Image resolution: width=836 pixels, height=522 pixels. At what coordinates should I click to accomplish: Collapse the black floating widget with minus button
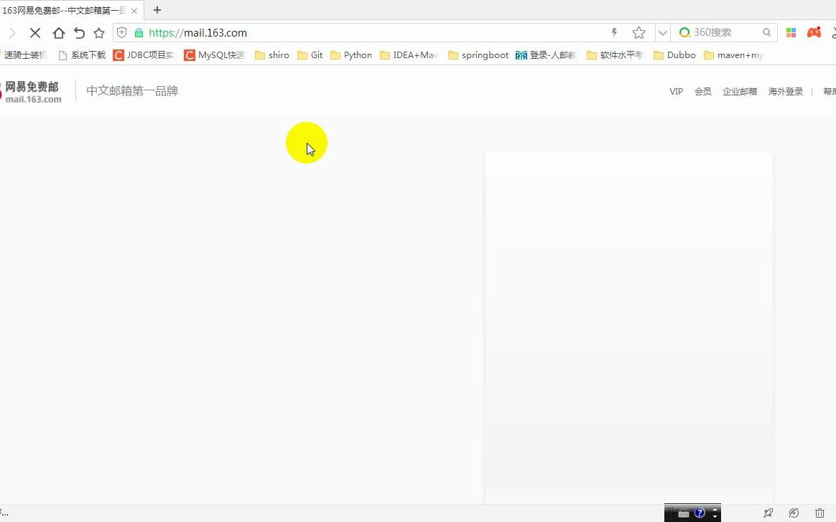715,509
